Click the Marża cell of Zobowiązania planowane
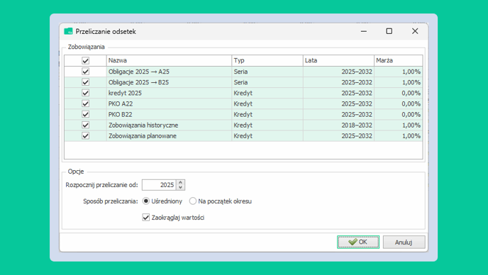This screenshot has width=488, height=275. coord(399,135)
